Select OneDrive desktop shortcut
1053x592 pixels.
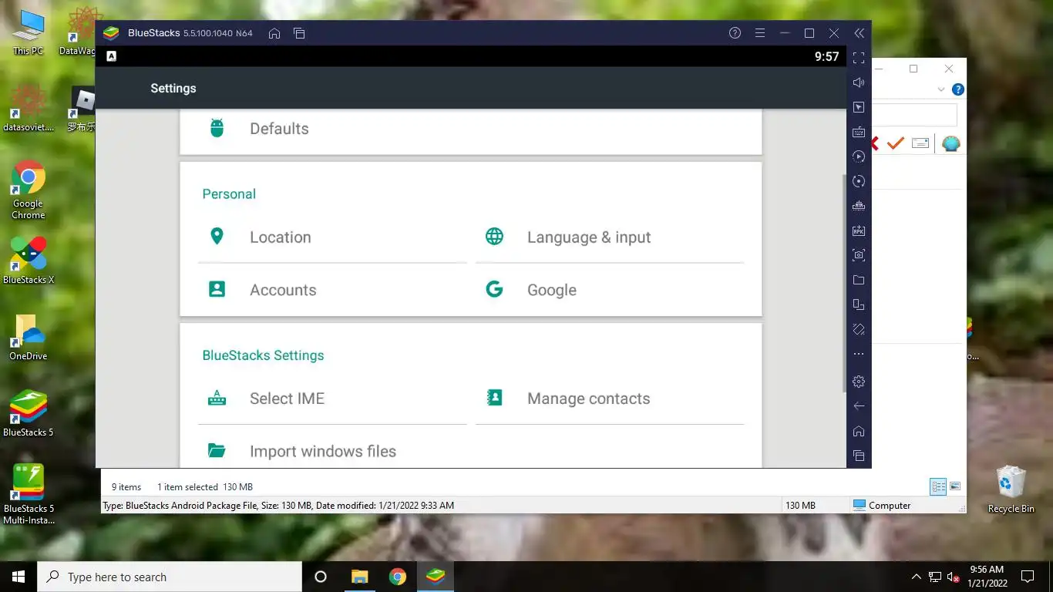29,337
